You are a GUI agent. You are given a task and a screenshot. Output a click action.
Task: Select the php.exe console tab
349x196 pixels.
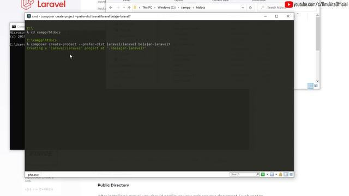point(33,175)
